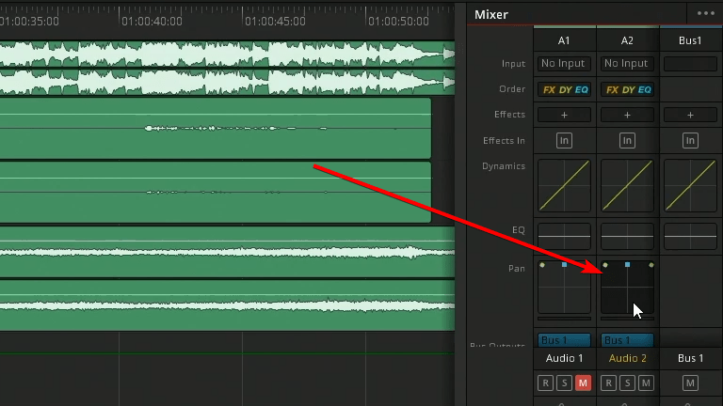Image resolution: width=723 pixels, height=406 pixels.
Task: Click the Bus1 input field
Action: click(690, 64)
